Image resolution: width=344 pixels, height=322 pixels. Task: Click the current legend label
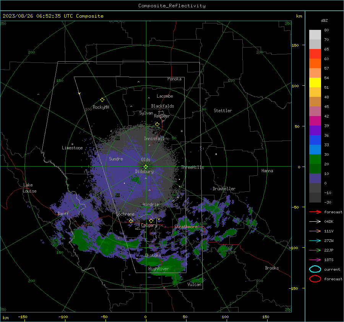click(332, 269)
